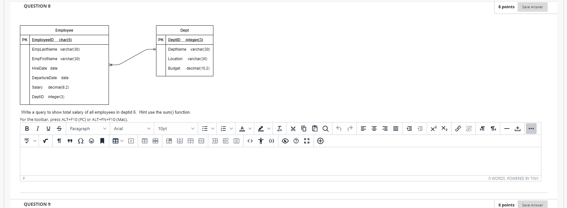Toggle subscript formatting

(x=444, y=129)
